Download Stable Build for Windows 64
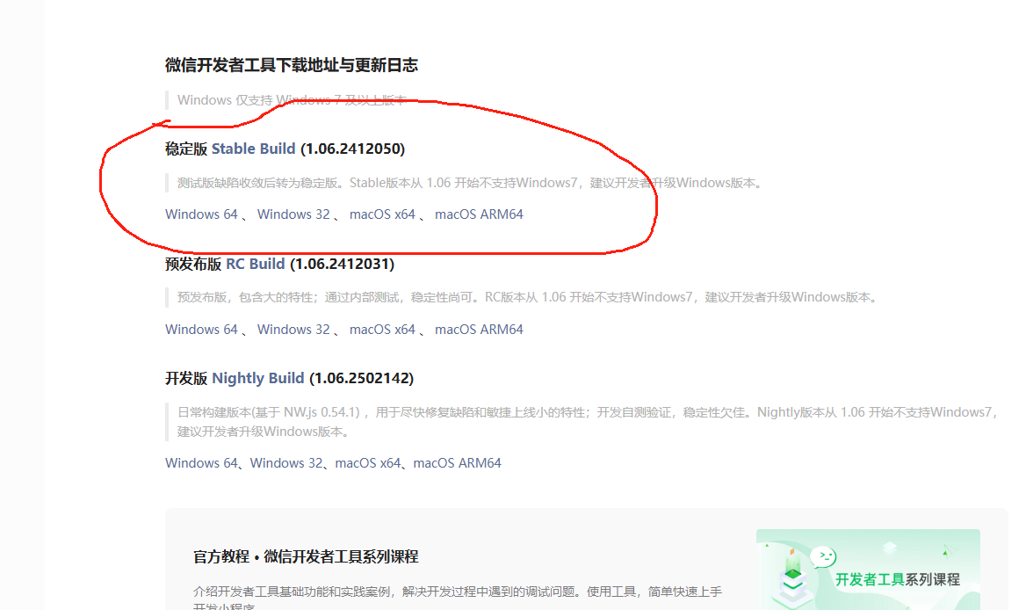1026x610 pixels. click(201, 214)
